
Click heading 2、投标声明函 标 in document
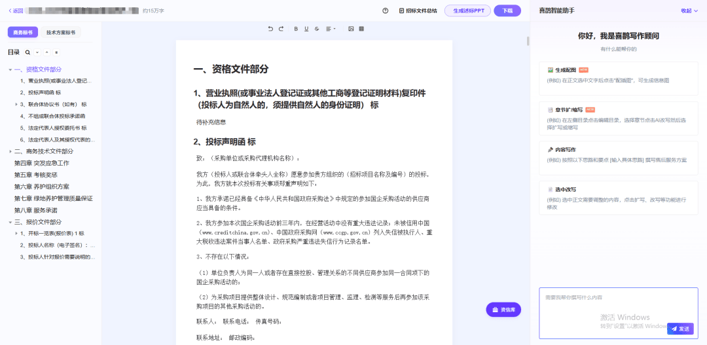(x=225, y=141)
